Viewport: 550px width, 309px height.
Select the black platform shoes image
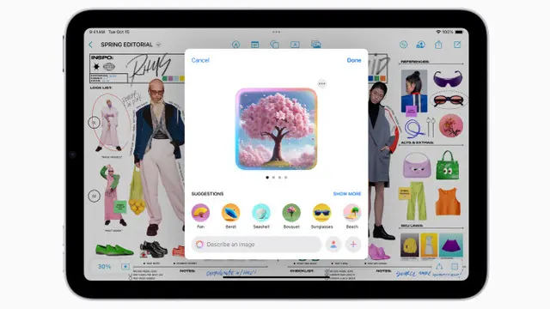[153, 249]
